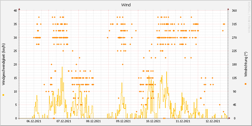Image resolution: width=252 pixels, height=126 pixels.
Task: Click the right axis value 225
Action: point(235,51)
